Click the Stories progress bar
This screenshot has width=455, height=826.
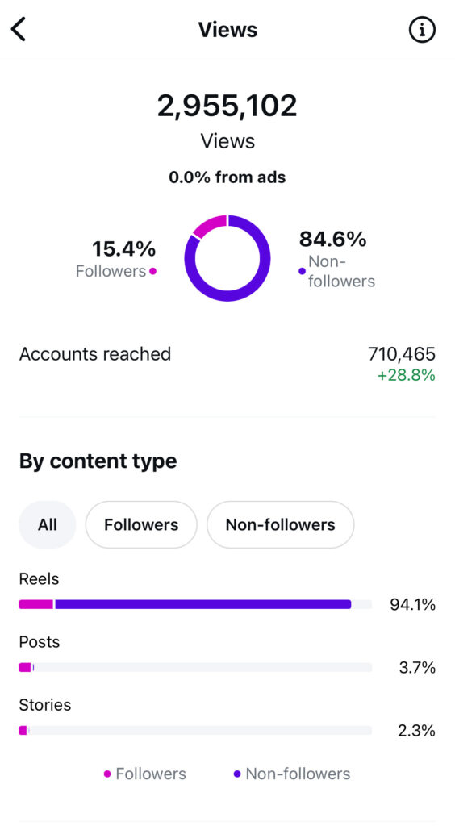tap(195, 730)
